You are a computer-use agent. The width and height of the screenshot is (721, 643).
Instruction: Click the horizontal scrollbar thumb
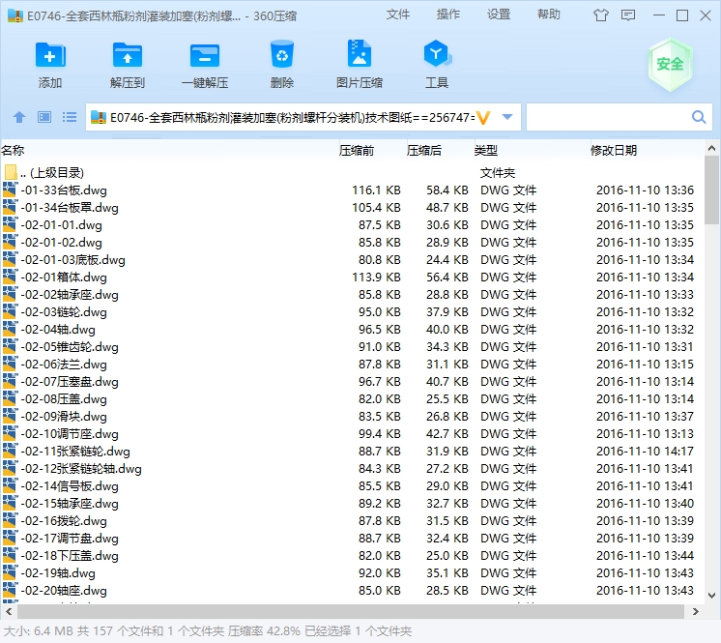click(x=351, y=612)
